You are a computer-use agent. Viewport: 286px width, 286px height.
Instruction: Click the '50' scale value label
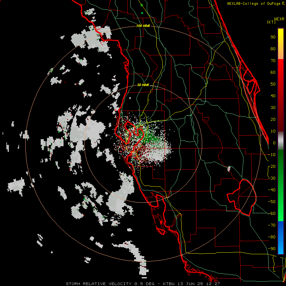click(273, 84)
